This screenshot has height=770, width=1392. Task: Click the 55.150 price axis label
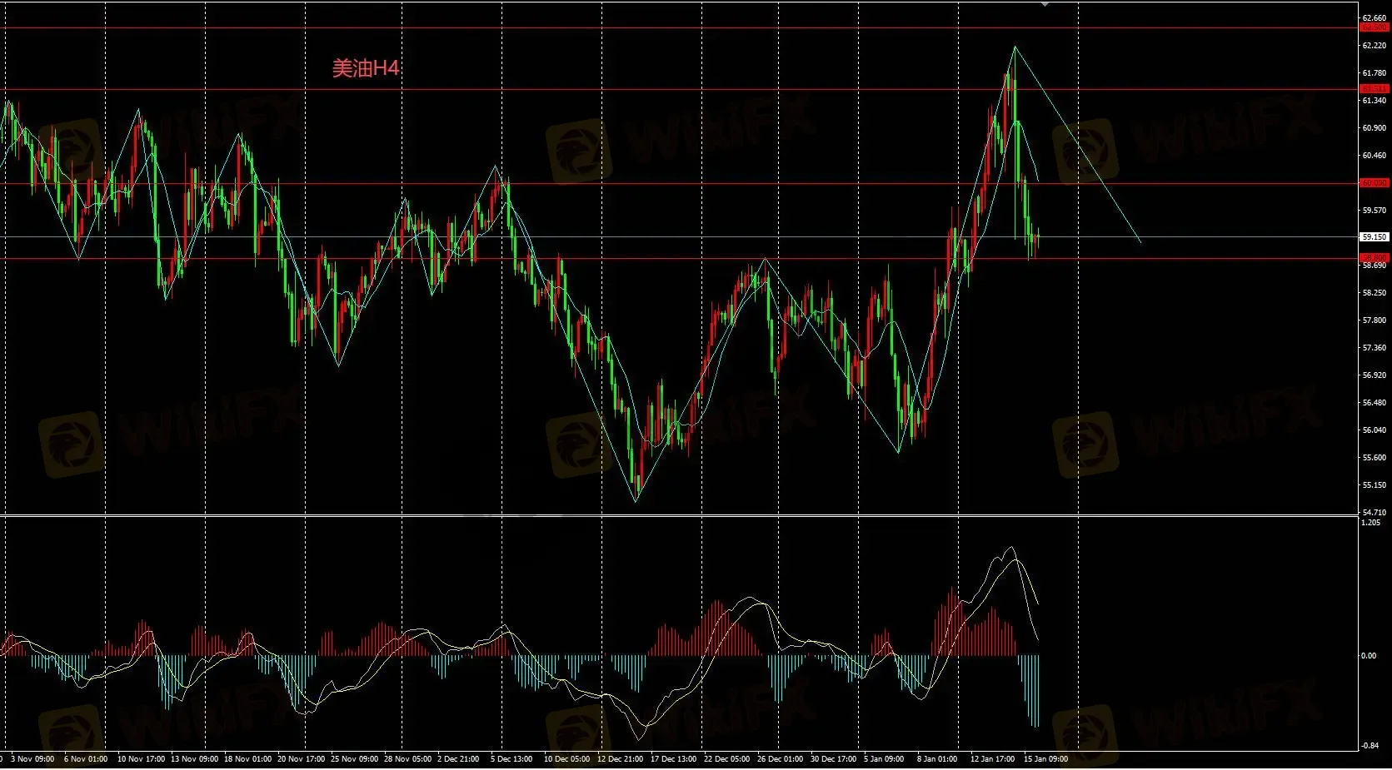point(1374,485)
